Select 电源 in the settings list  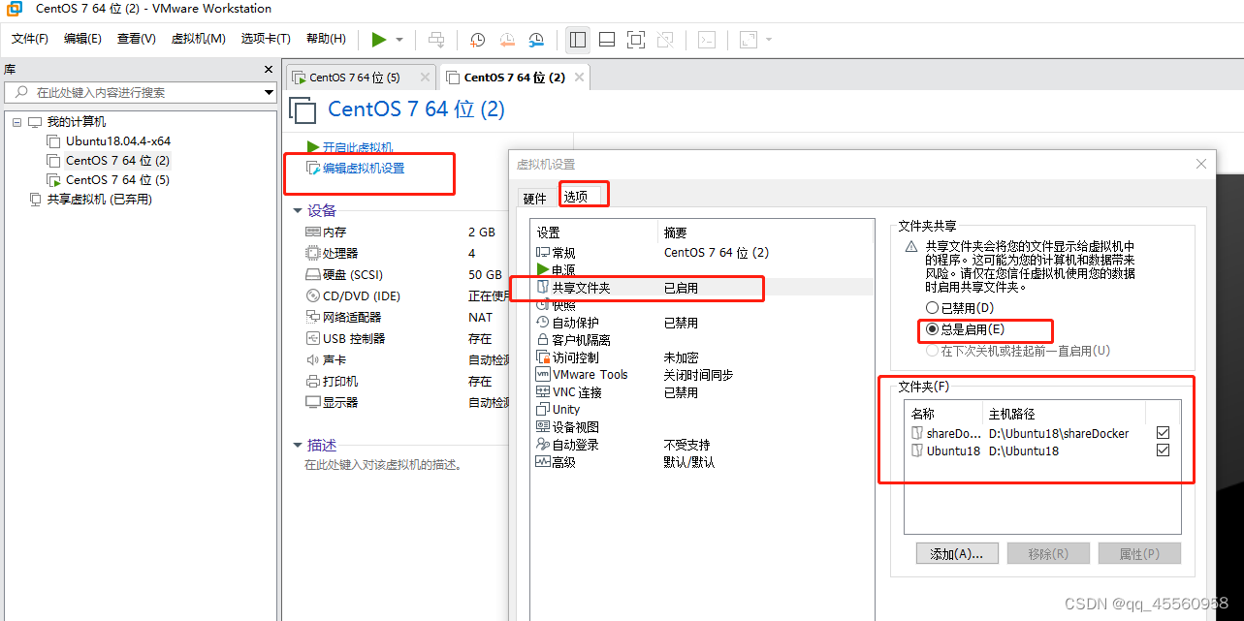pyautogui.click(x=564, y=269)
